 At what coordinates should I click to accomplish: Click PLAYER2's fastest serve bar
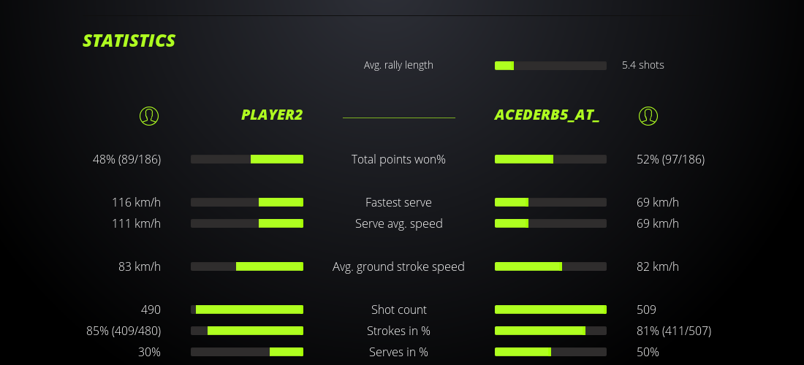[247, 202]
